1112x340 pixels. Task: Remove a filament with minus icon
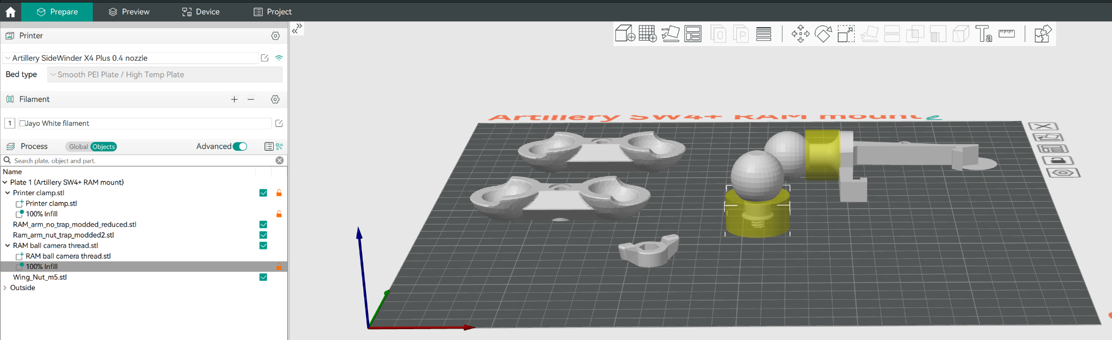[251, 99]
